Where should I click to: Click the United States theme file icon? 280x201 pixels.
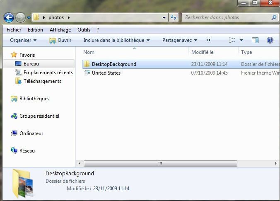tap(87, 73)
